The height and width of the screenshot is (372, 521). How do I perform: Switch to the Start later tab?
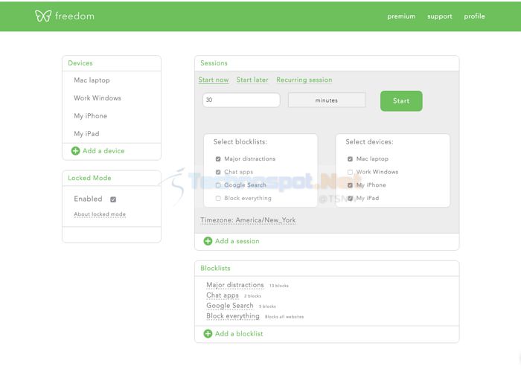tap(252, 80)
